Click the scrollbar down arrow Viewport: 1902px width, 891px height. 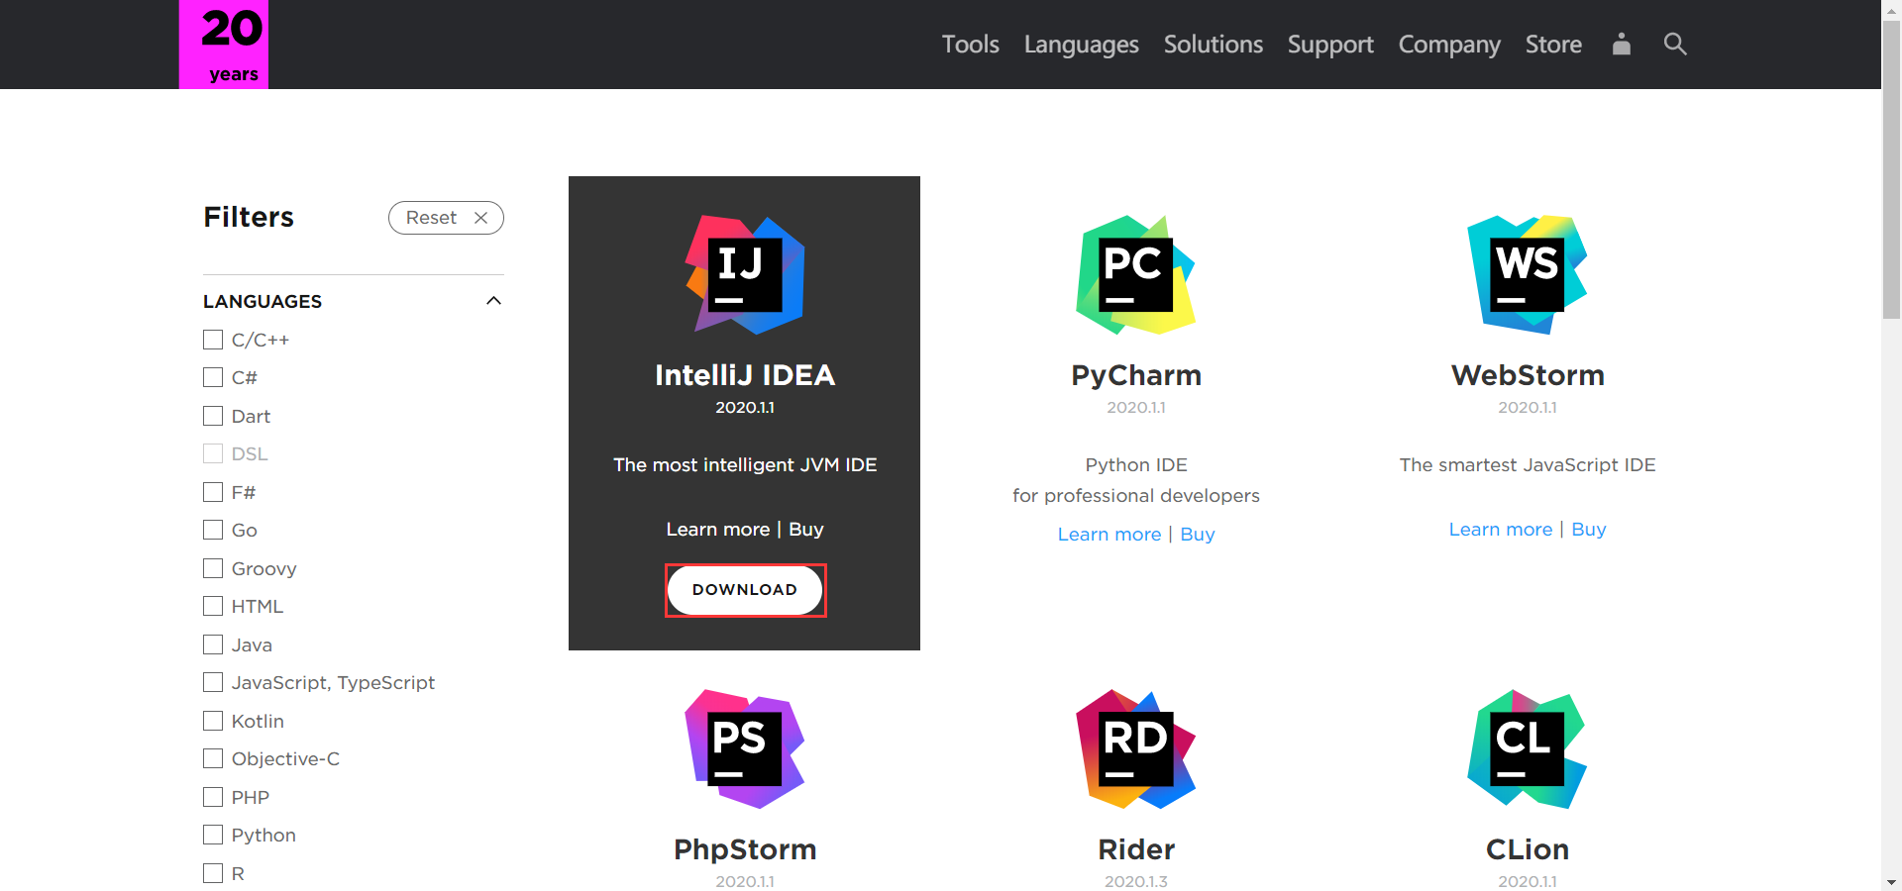point(1891,882)
